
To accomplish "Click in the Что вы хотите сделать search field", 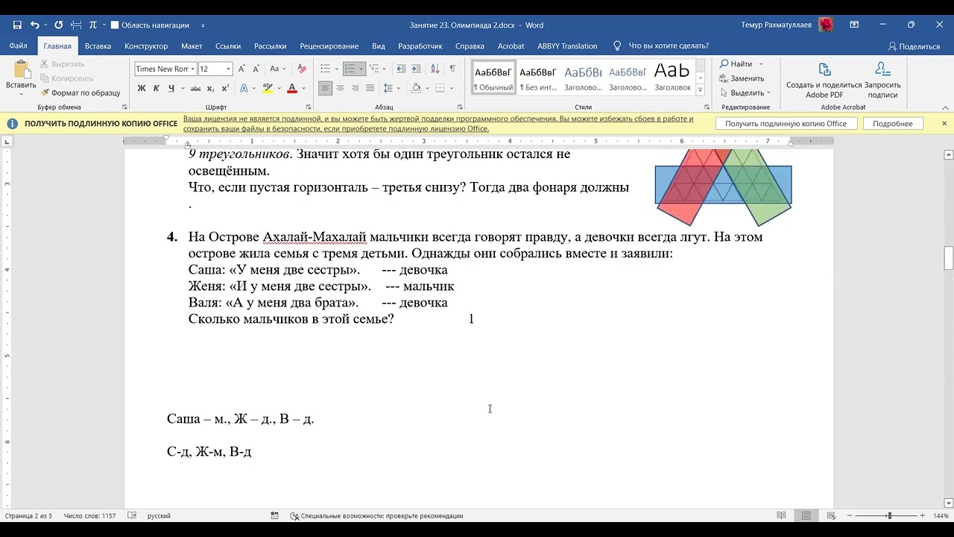I will (669, 46).
